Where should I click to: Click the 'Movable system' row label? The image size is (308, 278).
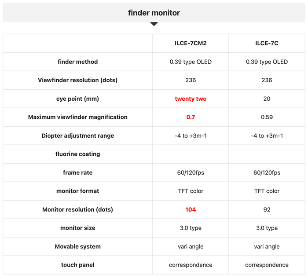77,246
